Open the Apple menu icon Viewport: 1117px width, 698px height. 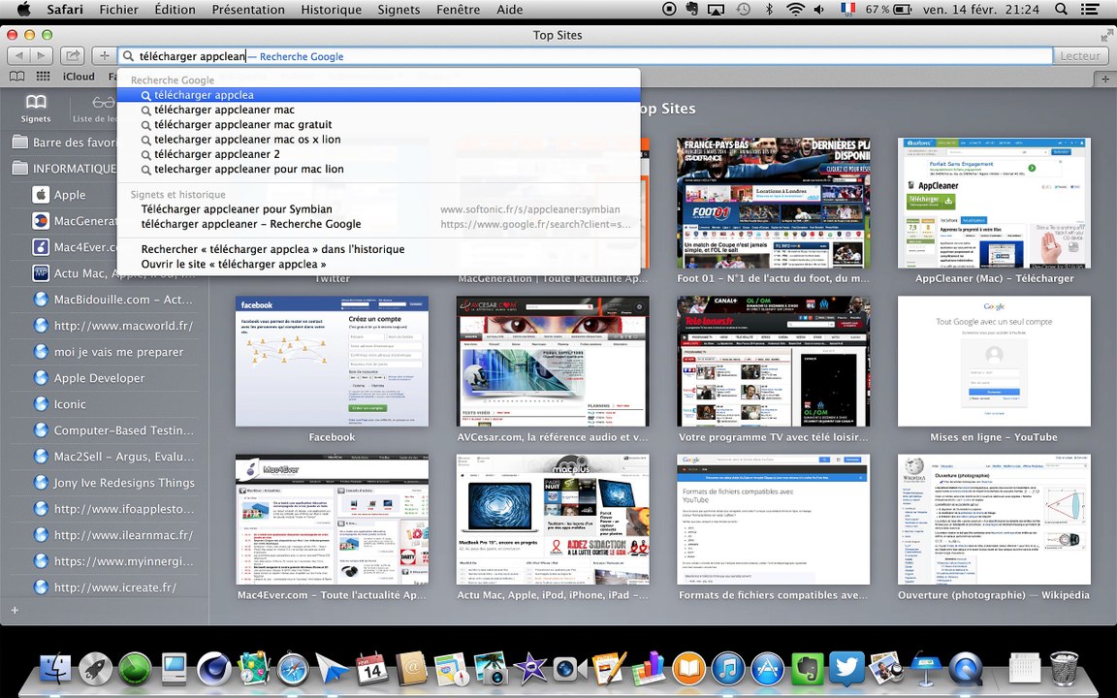click(23, 10)
